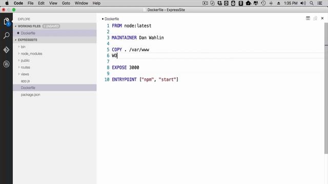
Task: Click the editor vertical scrollbar
Action: tap(326, 88)
